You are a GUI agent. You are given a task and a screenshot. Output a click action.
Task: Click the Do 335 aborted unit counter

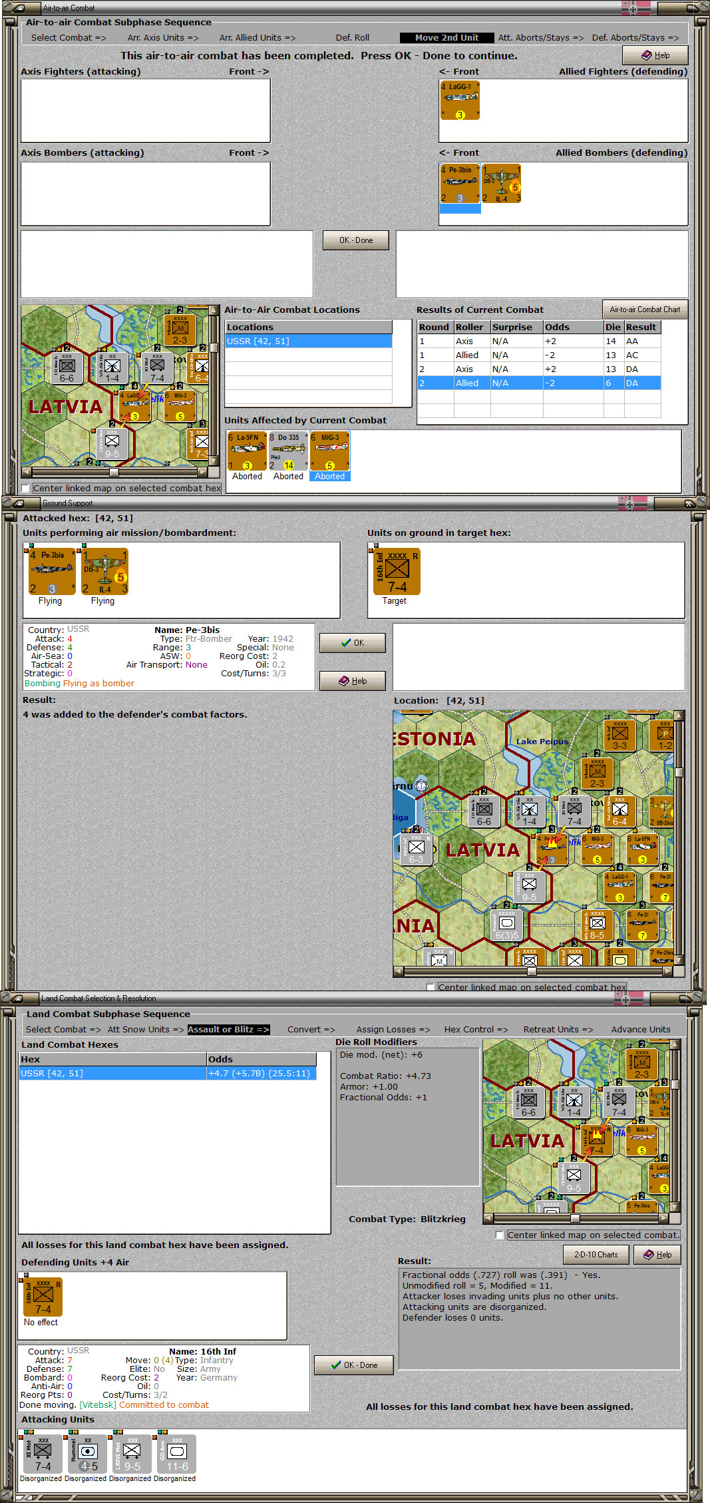click(288, 451)
